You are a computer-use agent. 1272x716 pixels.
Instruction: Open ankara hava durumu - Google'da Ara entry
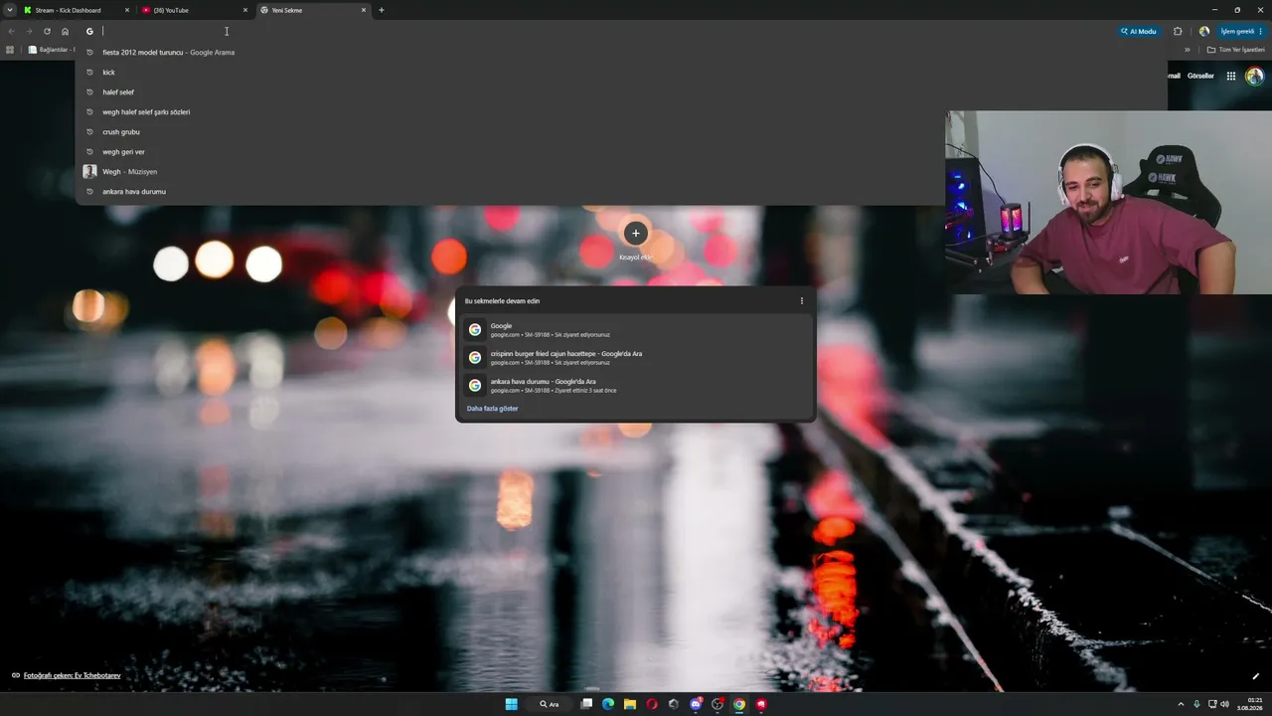pyautogui.click(x=636, y=385)
